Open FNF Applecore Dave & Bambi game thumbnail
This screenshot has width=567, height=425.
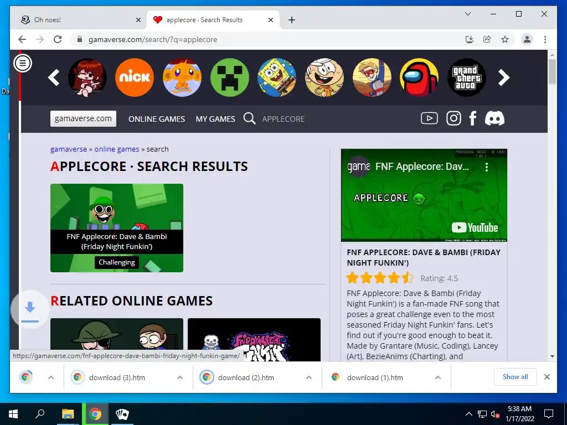coord(117,228)
